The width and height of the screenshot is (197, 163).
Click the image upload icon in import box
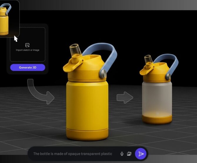pos(27,45)
